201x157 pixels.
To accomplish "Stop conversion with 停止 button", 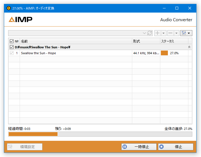I will point(176,147).
